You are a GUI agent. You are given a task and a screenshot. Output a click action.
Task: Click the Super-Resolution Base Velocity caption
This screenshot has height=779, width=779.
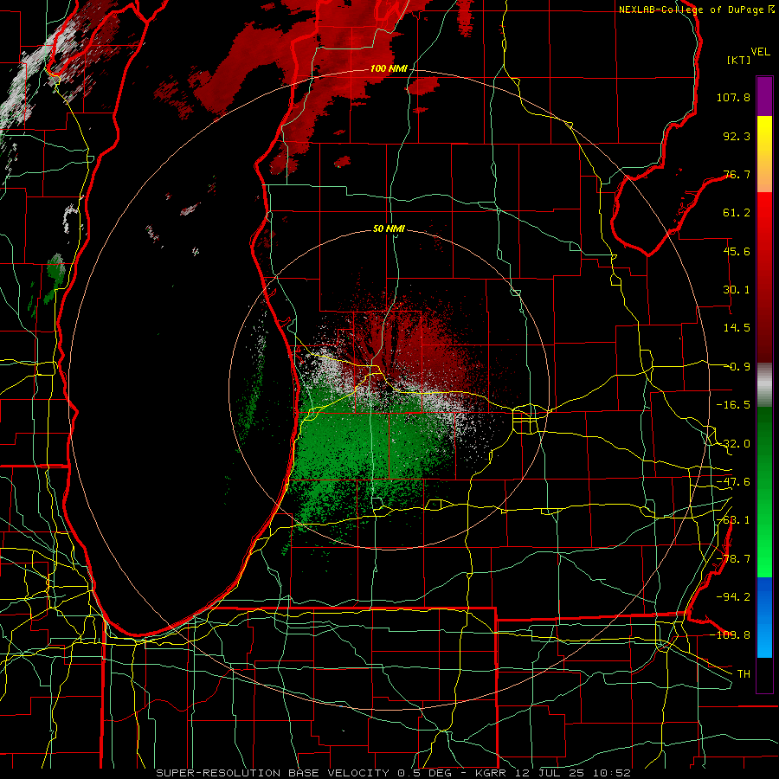(393, 773)
